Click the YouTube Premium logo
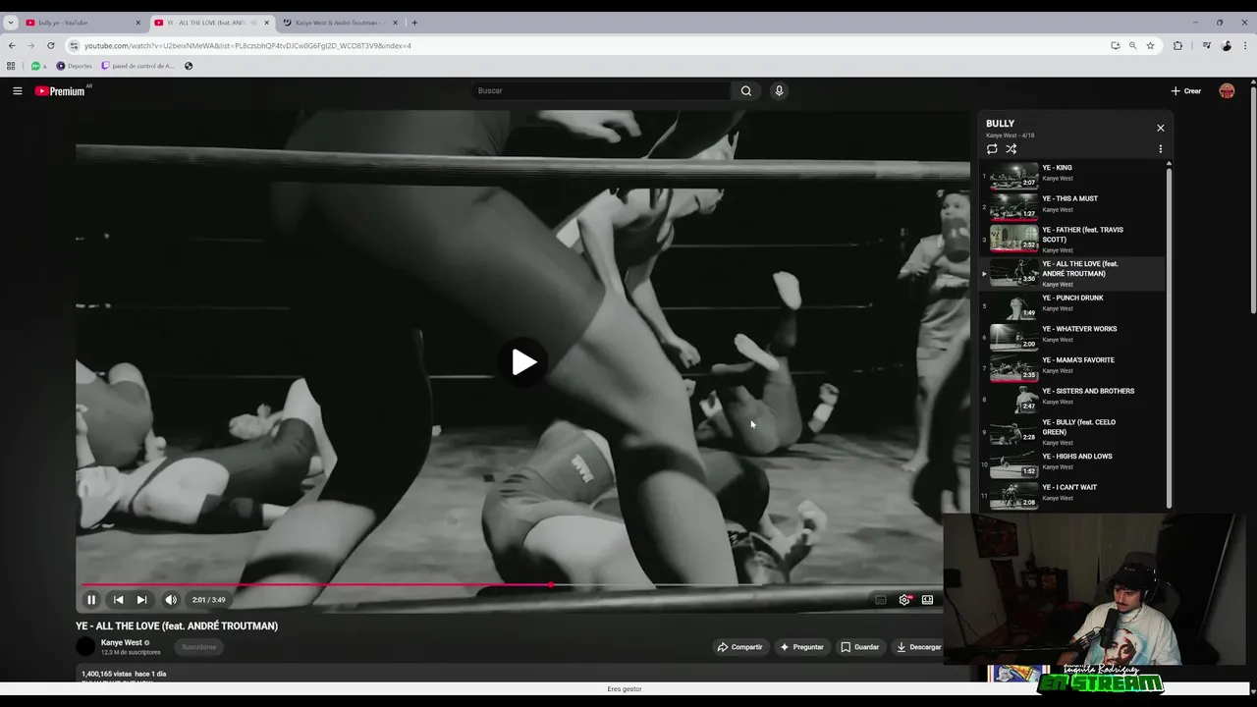Image resolution: width=1257 pixels, height=707 pixels. [x=61, y=91]
